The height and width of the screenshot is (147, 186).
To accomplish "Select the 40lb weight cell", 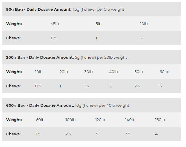I will 113,72.
